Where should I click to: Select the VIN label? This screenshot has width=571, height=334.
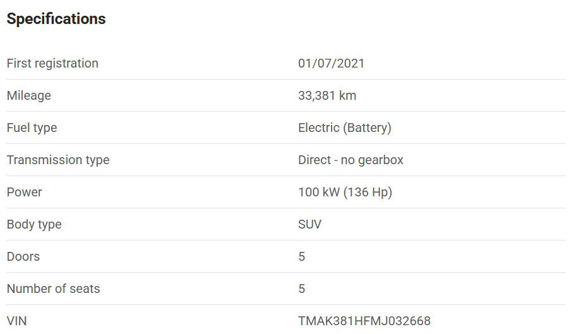click(17, 321)
